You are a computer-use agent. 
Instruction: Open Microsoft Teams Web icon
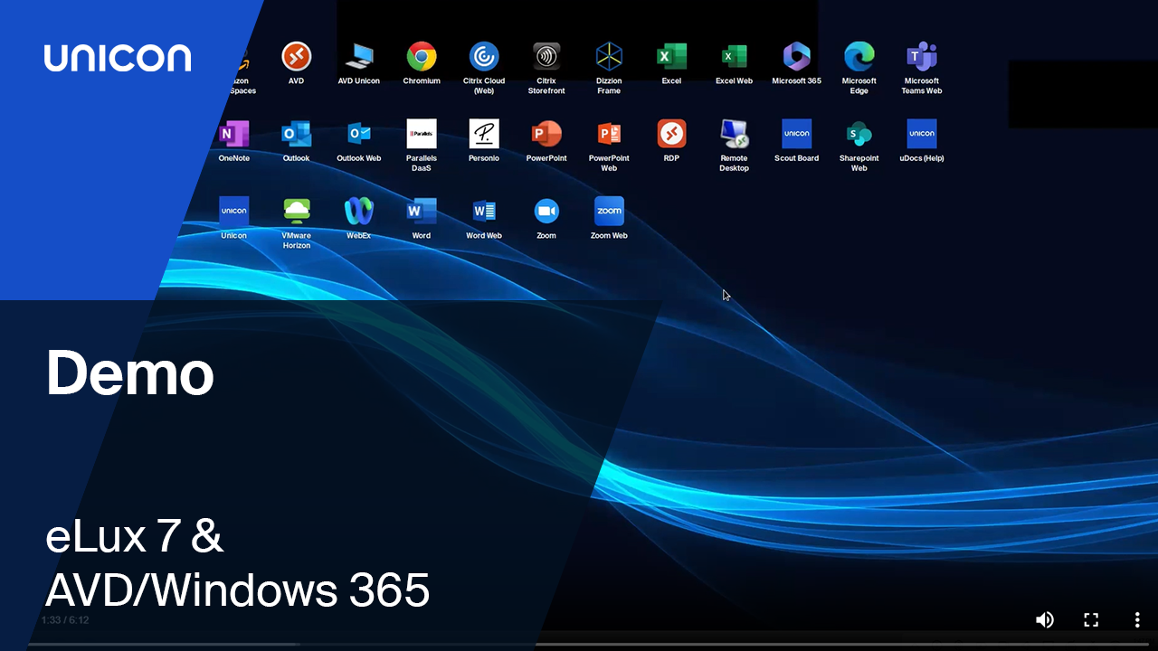click(x=922, y=57)
